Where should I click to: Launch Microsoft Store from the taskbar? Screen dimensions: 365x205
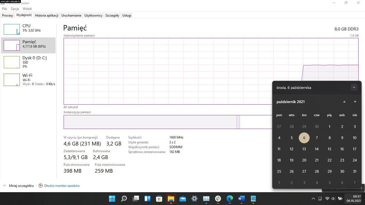159,199
